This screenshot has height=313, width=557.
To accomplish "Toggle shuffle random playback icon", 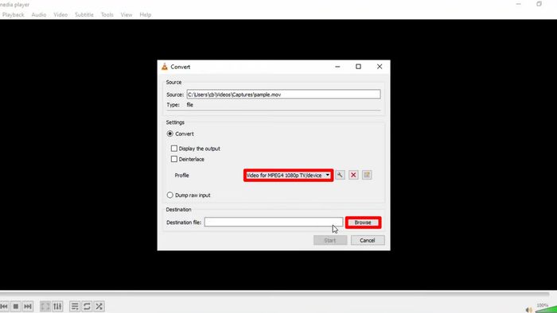I will click(99, 306).
